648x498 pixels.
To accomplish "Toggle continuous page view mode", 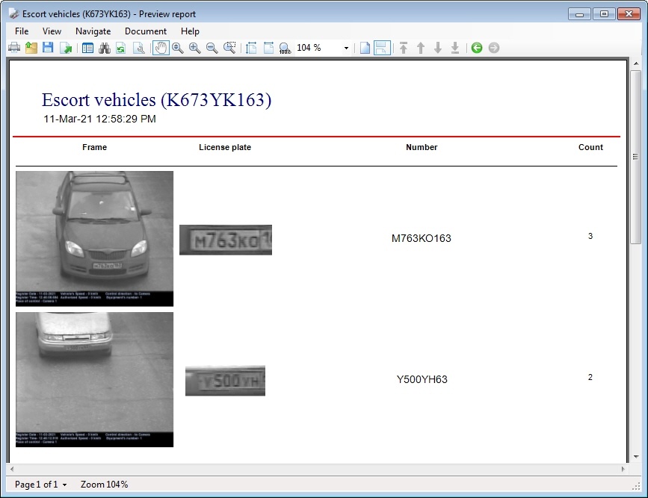I will point(382,48).
